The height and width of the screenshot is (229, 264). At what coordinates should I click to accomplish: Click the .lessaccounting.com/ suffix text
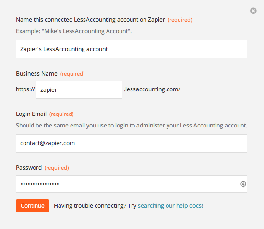152,89
